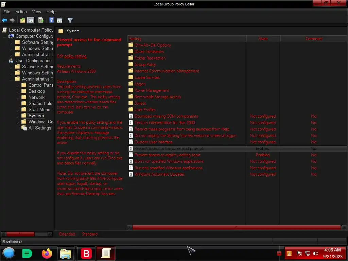
Task: Click Enabled state of Prevent access to registry
Action: [263, 155]
